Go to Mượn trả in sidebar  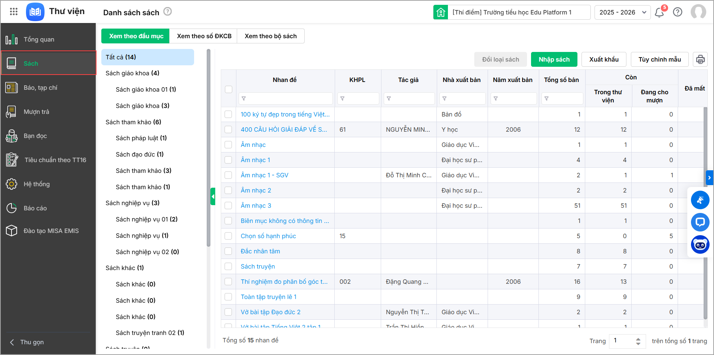(x=36, y=112)
